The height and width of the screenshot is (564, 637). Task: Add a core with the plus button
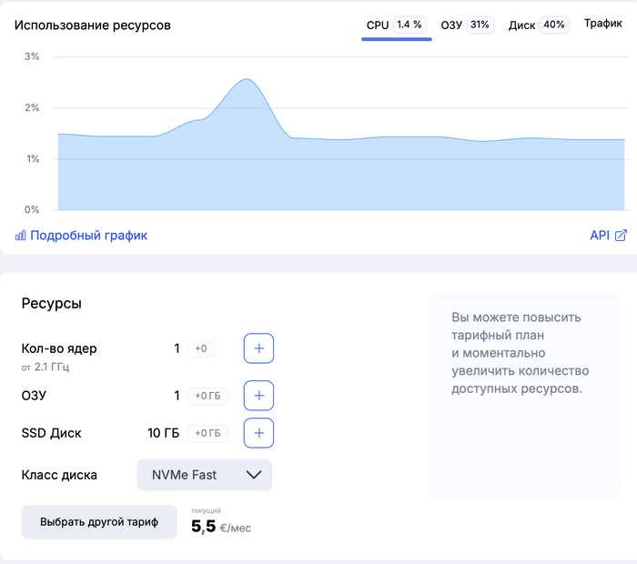(258, 348)
